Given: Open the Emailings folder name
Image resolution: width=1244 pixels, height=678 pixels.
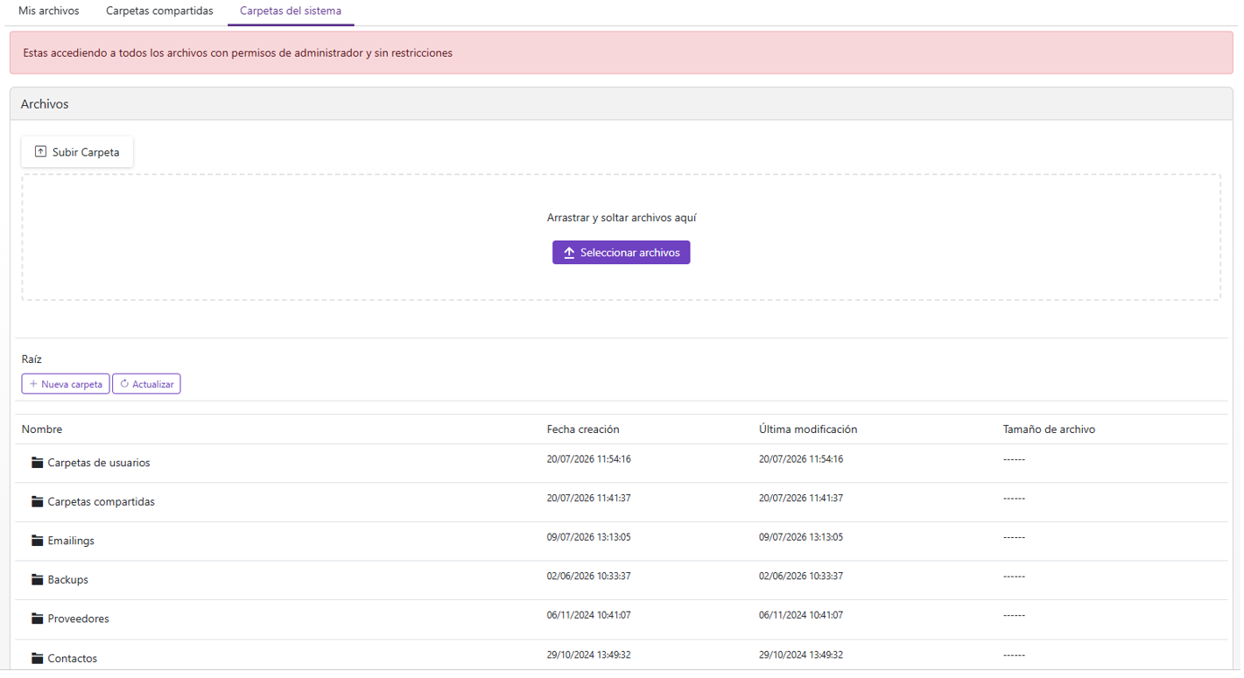Looking at the screenshot, I should [71, 541].
